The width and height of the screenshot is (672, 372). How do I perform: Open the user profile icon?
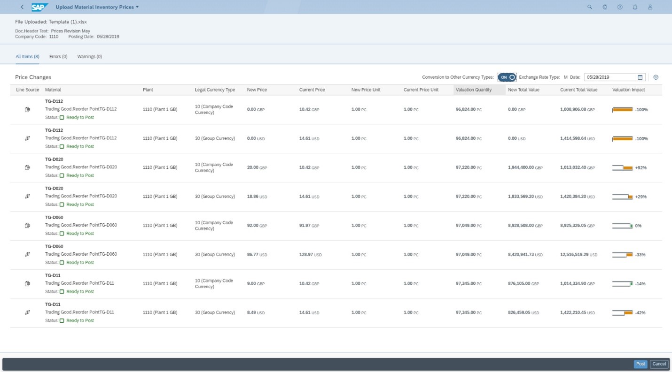[x=650, y=7]
